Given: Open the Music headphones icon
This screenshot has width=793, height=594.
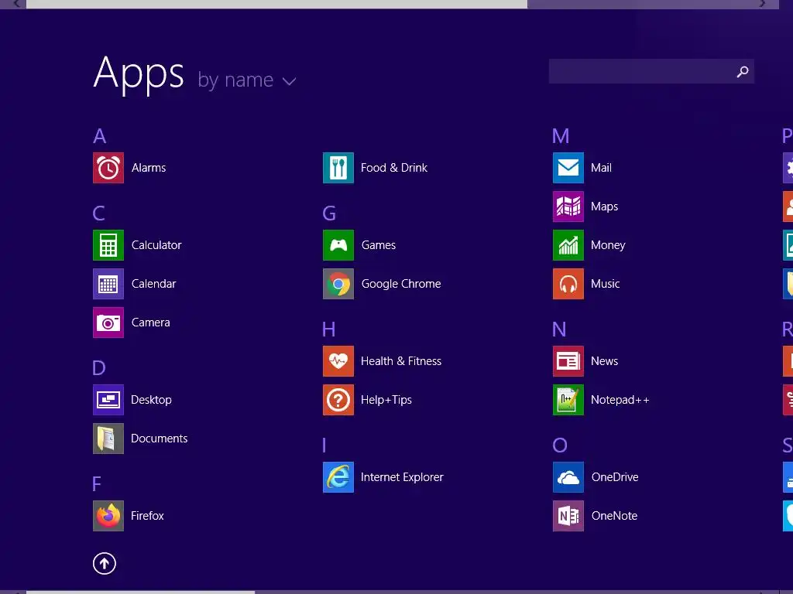Looking at the screenshot, I should (x=568, y=284).
